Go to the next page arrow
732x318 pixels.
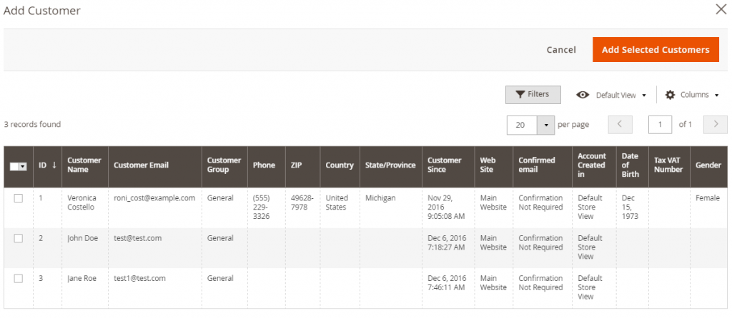(x=715, y=125)
